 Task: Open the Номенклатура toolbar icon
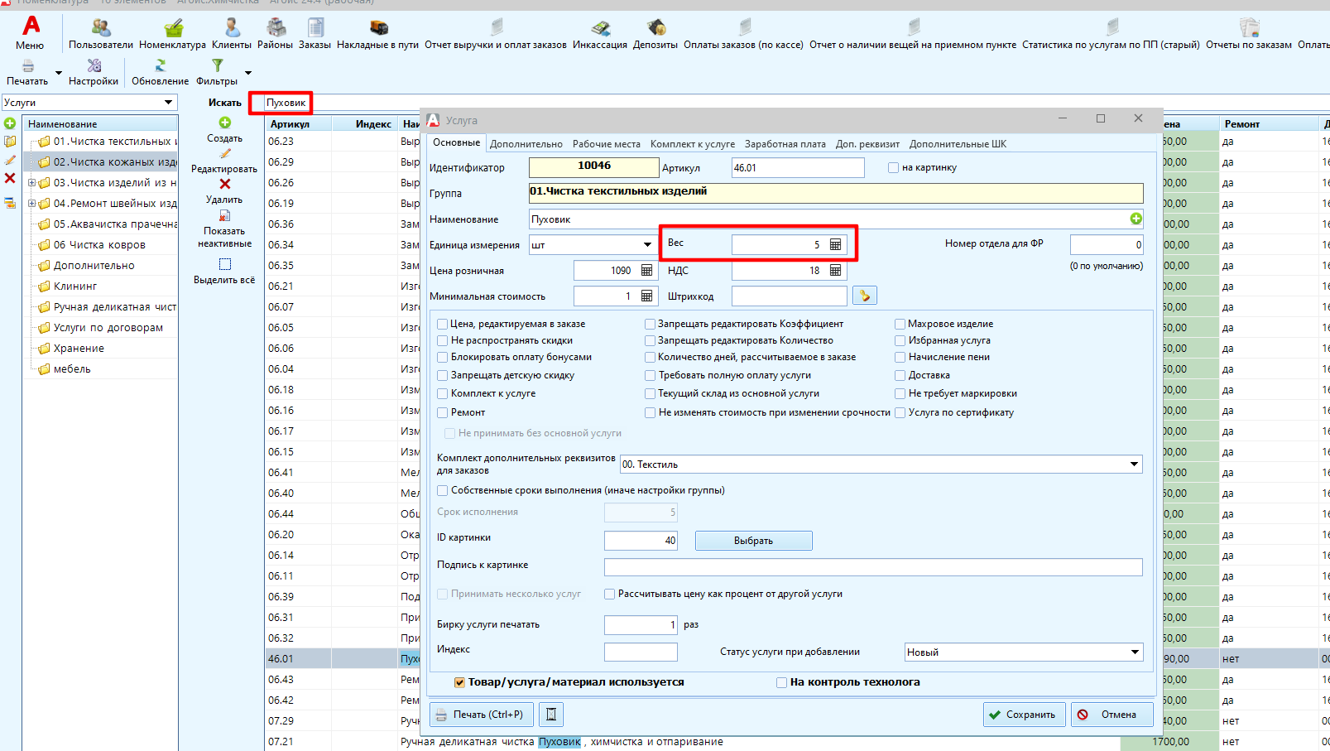coord(172,30)
